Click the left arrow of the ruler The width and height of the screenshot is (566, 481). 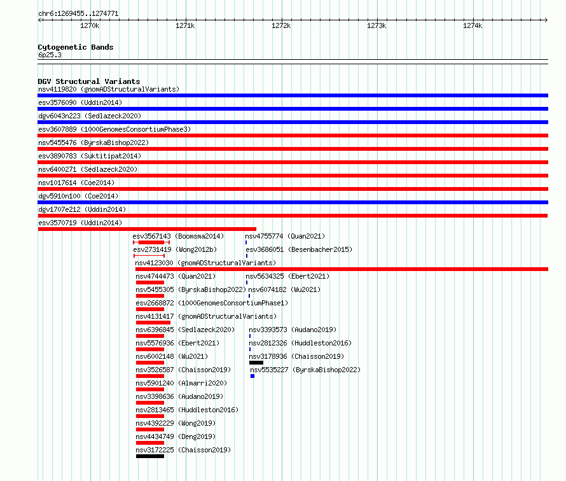[40, 20]
